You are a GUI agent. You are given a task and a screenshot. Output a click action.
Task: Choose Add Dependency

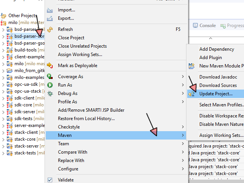(217, 49)
